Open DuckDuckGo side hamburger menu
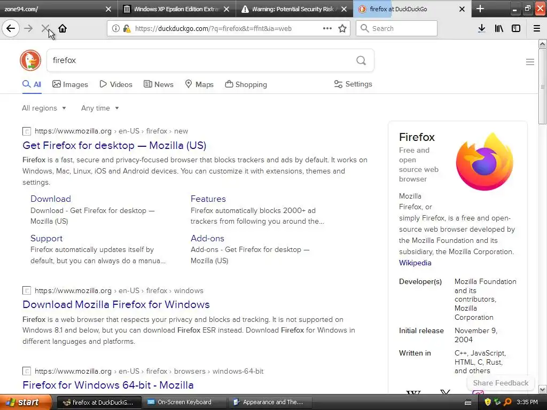The height and width of the screenshot is (410, 547). (530, 62)
